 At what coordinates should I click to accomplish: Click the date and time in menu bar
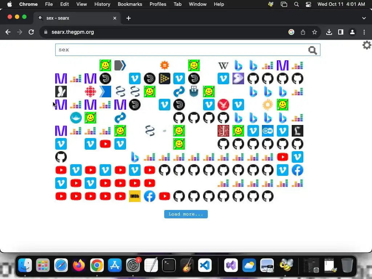click(x=341, y=4)
